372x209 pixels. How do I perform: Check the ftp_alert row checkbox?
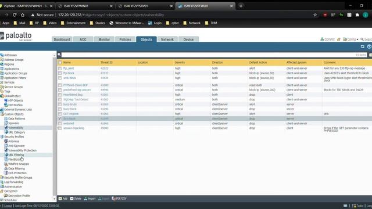click(60, 69)
